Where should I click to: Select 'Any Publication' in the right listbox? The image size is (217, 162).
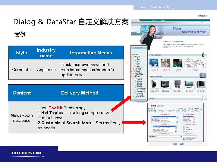[188, 117]
